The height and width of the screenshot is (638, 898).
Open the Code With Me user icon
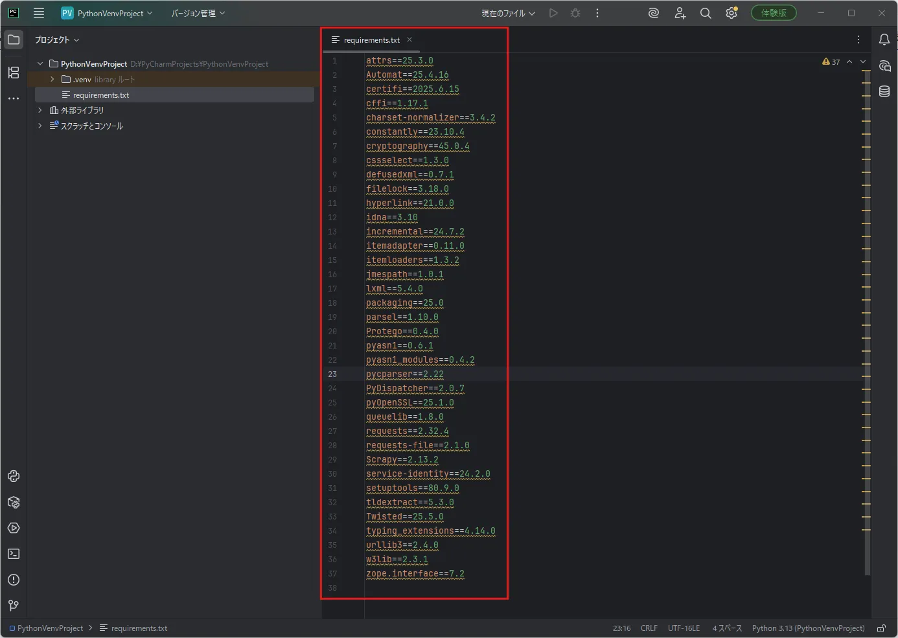click(x=680, y=13)
